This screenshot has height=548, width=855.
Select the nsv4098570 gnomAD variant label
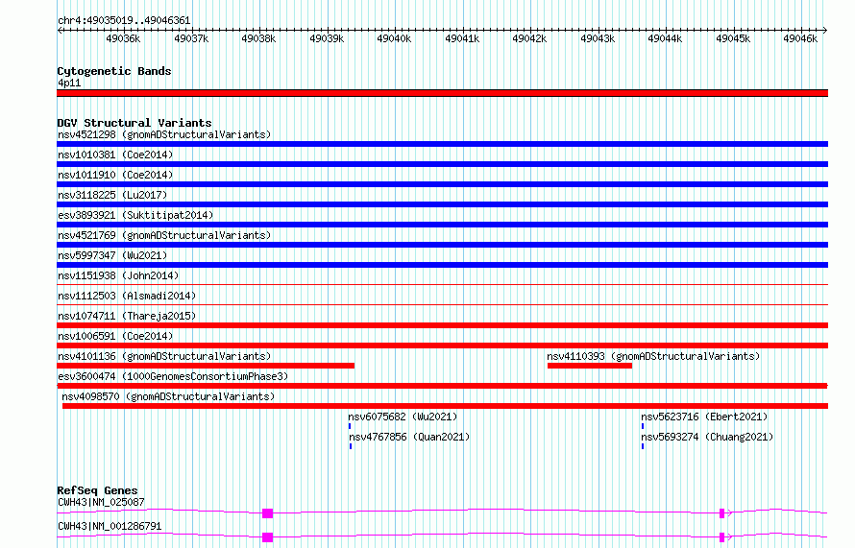[x=168, y=396]
